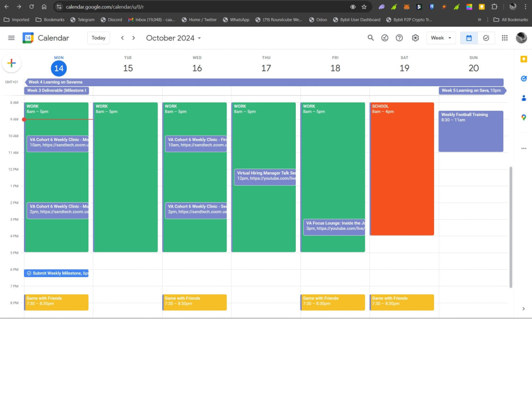Click the browser address bar URL
The height and width of the screenshot is (399, 532).
point(105,7)
